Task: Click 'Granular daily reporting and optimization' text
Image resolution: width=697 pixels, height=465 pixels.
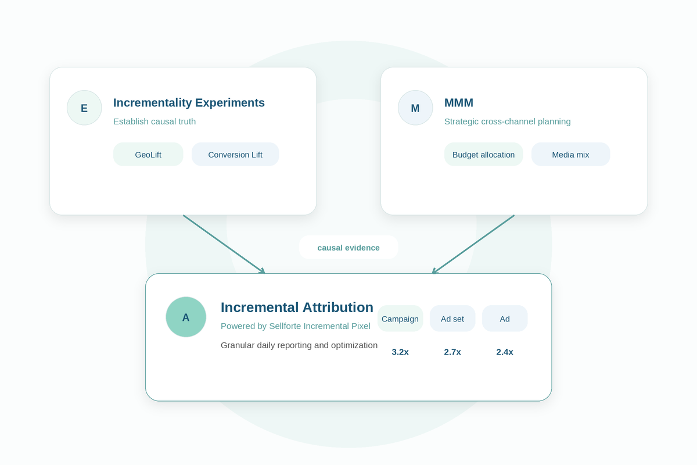Action: [x=299, y=345]
